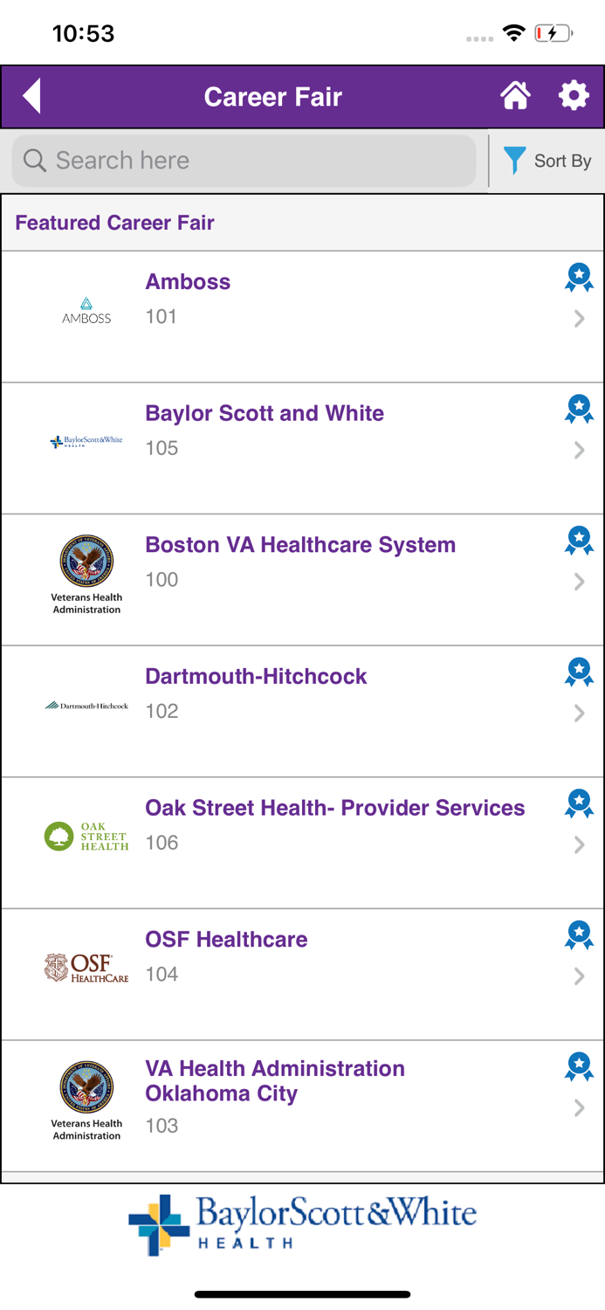The image size is (605, 1310).
Task: Open settings with the gear icon
Action: coord(574,96)
